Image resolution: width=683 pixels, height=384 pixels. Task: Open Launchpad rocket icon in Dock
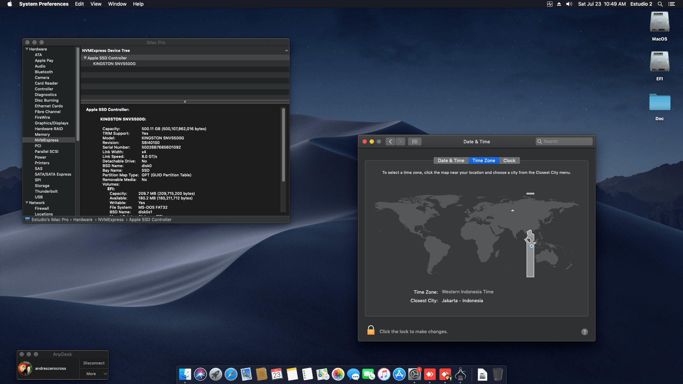click(216, 374)
